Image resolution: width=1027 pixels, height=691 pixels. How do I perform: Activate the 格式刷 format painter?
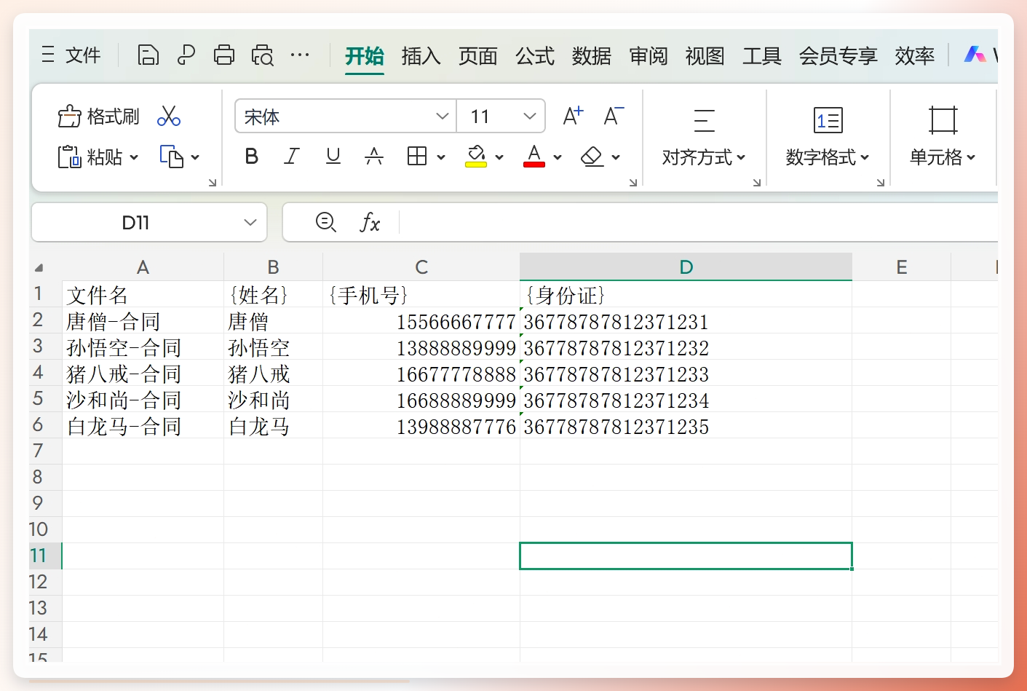click(x=99, y=117)
